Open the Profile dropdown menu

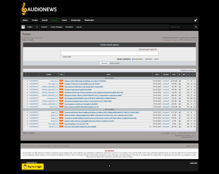pyautogui.click(x=30, y=27)
